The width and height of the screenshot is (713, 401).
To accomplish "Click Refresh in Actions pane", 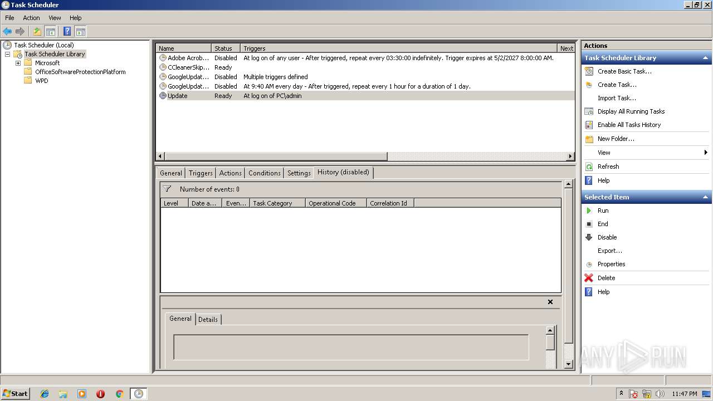I will coord(608,167).
